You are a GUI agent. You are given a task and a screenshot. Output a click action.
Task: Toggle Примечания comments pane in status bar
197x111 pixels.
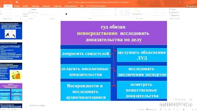pos(151,109)
